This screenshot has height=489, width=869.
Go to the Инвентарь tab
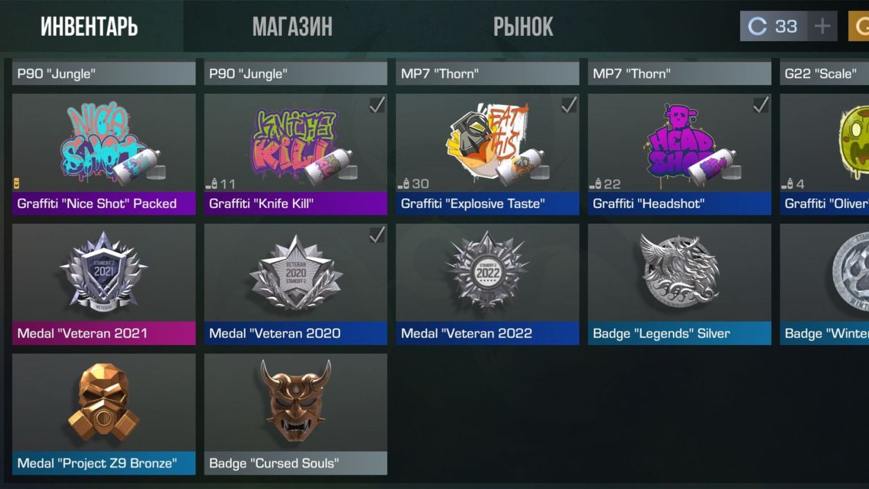pyautogui.click(x=89, y=26)
